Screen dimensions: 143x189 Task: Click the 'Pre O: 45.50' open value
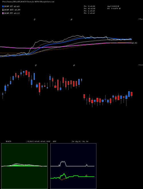tap(90, 6)
